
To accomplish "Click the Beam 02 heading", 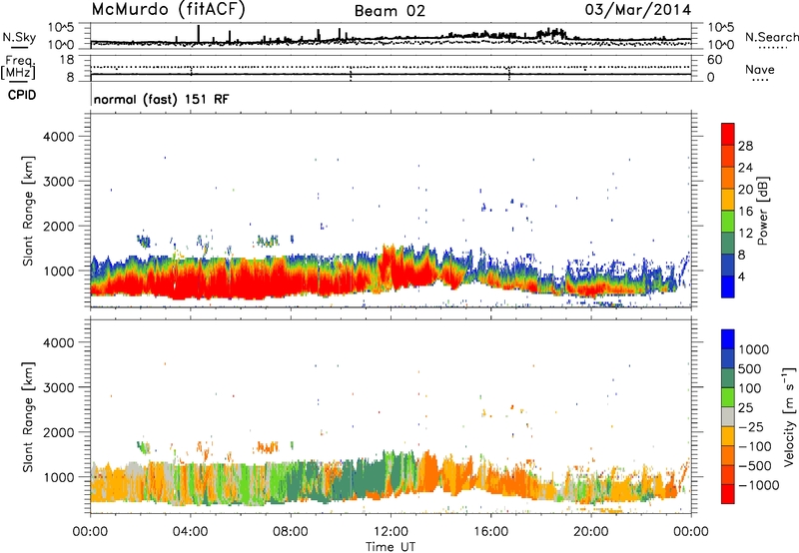I will pos(390,11).
